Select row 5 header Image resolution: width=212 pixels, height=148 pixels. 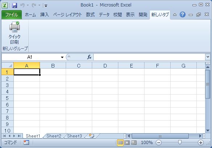(x=7, y=98)
